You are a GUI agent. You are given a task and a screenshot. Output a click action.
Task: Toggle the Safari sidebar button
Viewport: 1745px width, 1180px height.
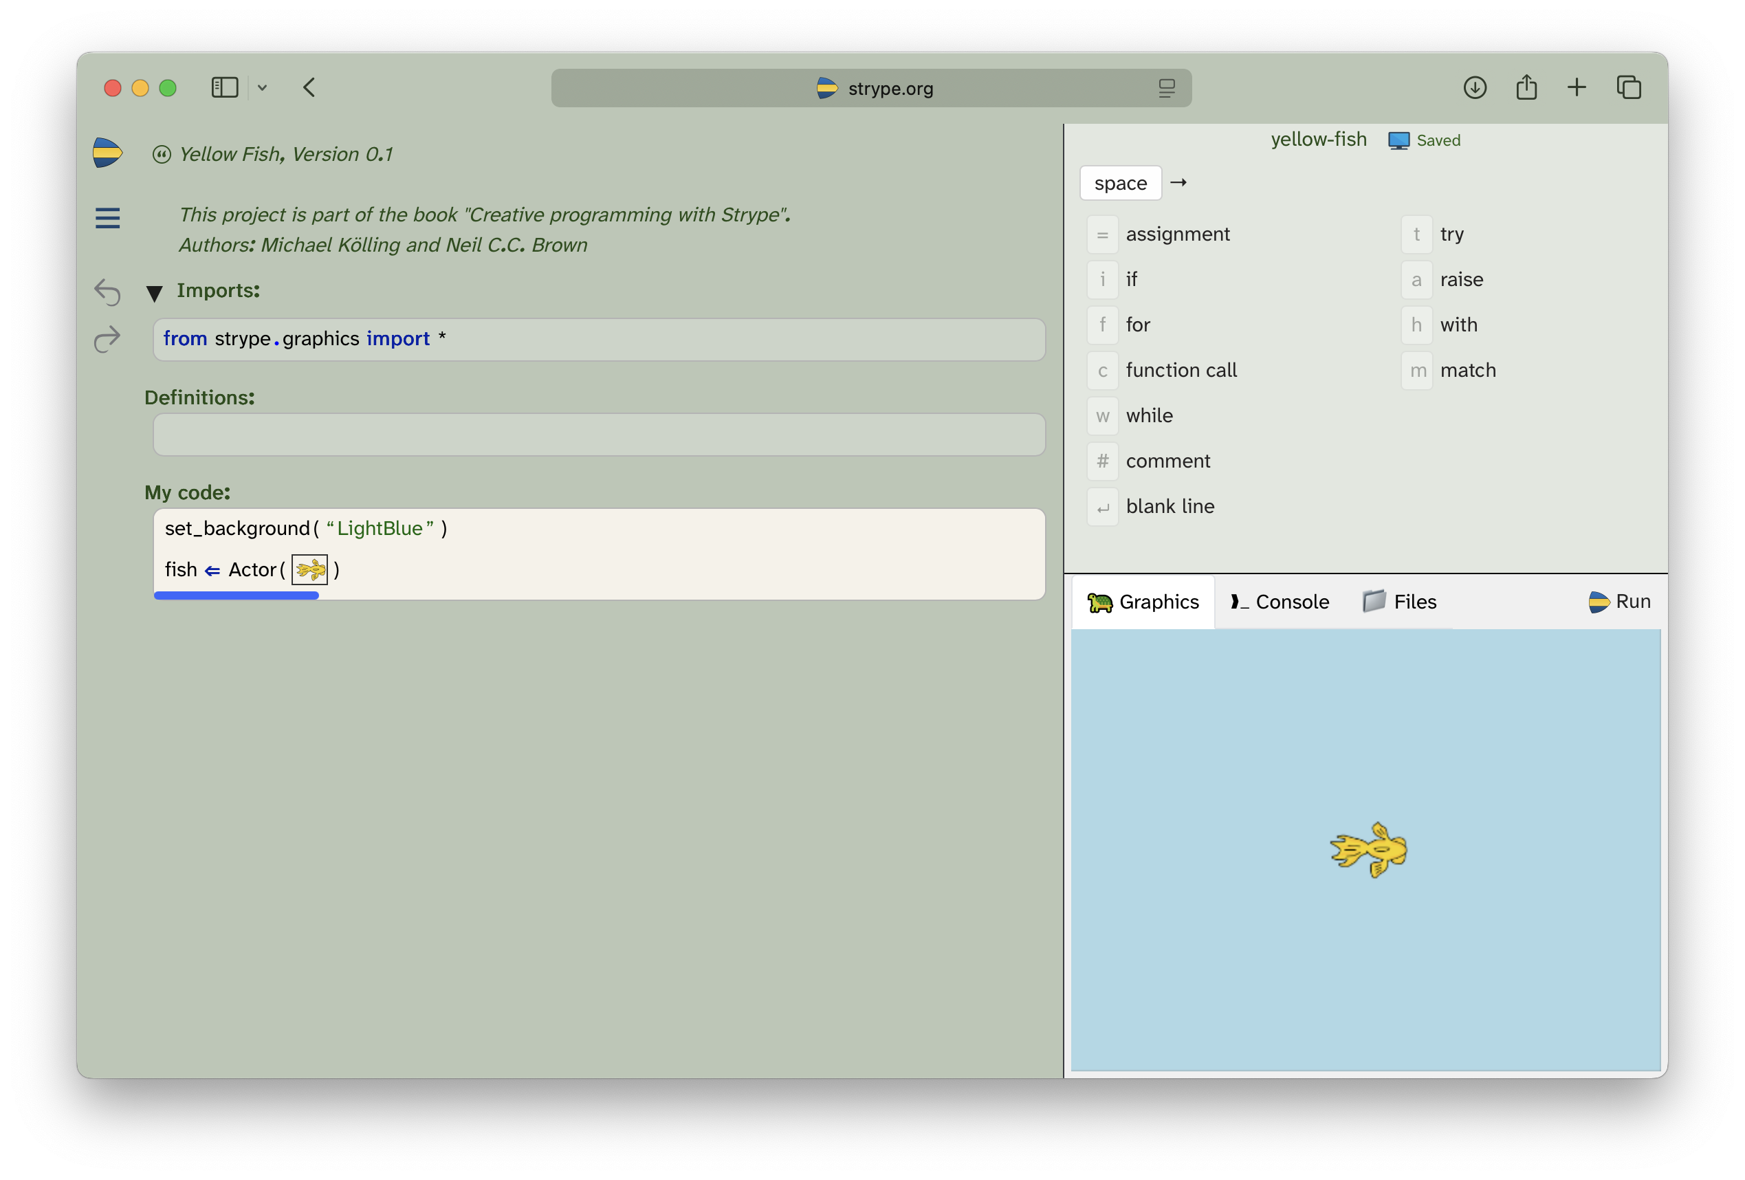point(225,88)
